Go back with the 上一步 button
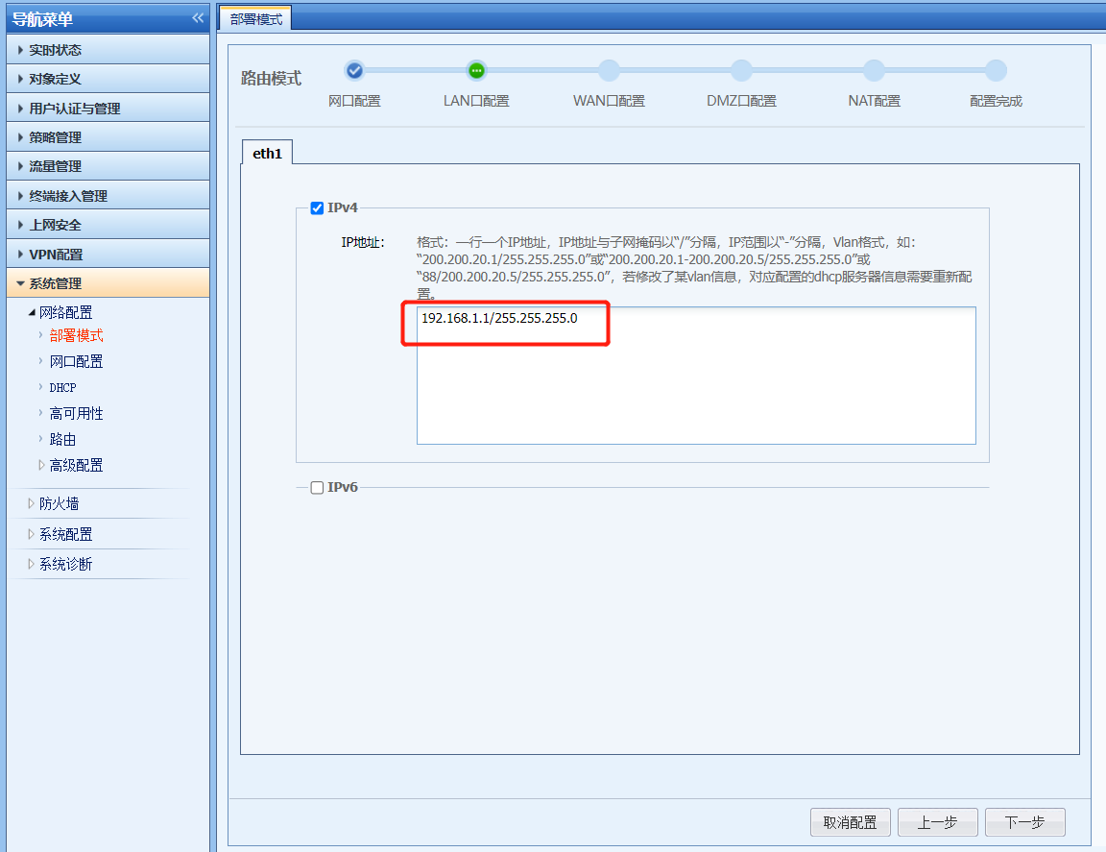 [937, 822]
